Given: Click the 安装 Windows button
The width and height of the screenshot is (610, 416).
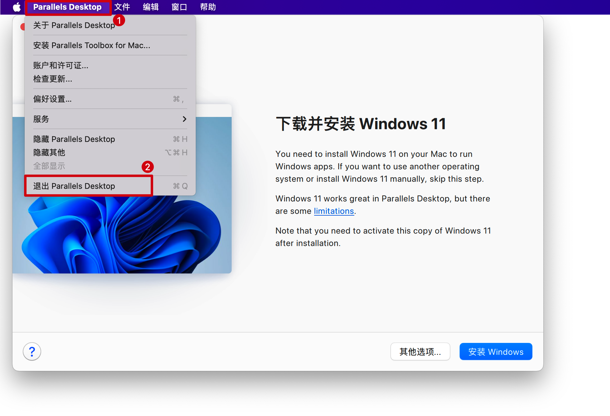Looking at the screenshot, I should tap(496, 352).
